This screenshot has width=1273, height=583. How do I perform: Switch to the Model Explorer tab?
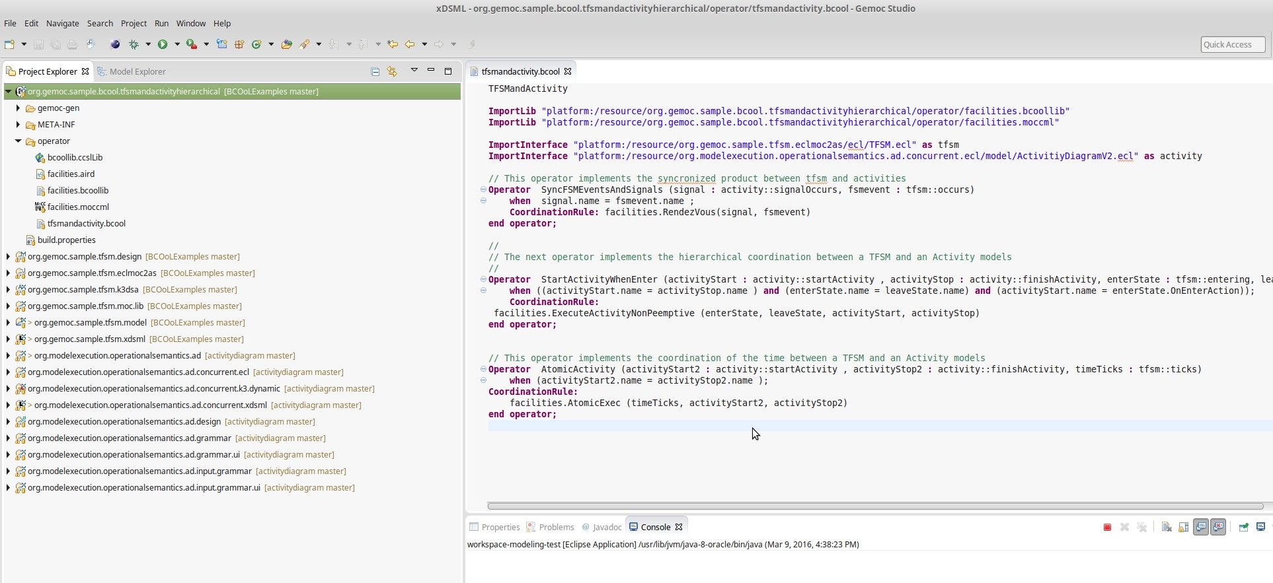[137, 71]
